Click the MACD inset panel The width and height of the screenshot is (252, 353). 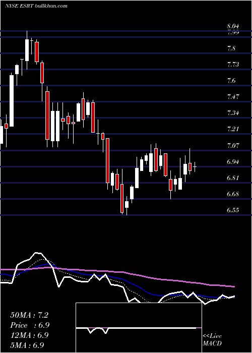coord(139,328)
